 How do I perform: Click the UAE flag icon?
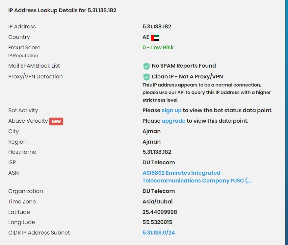coord(155,38)
